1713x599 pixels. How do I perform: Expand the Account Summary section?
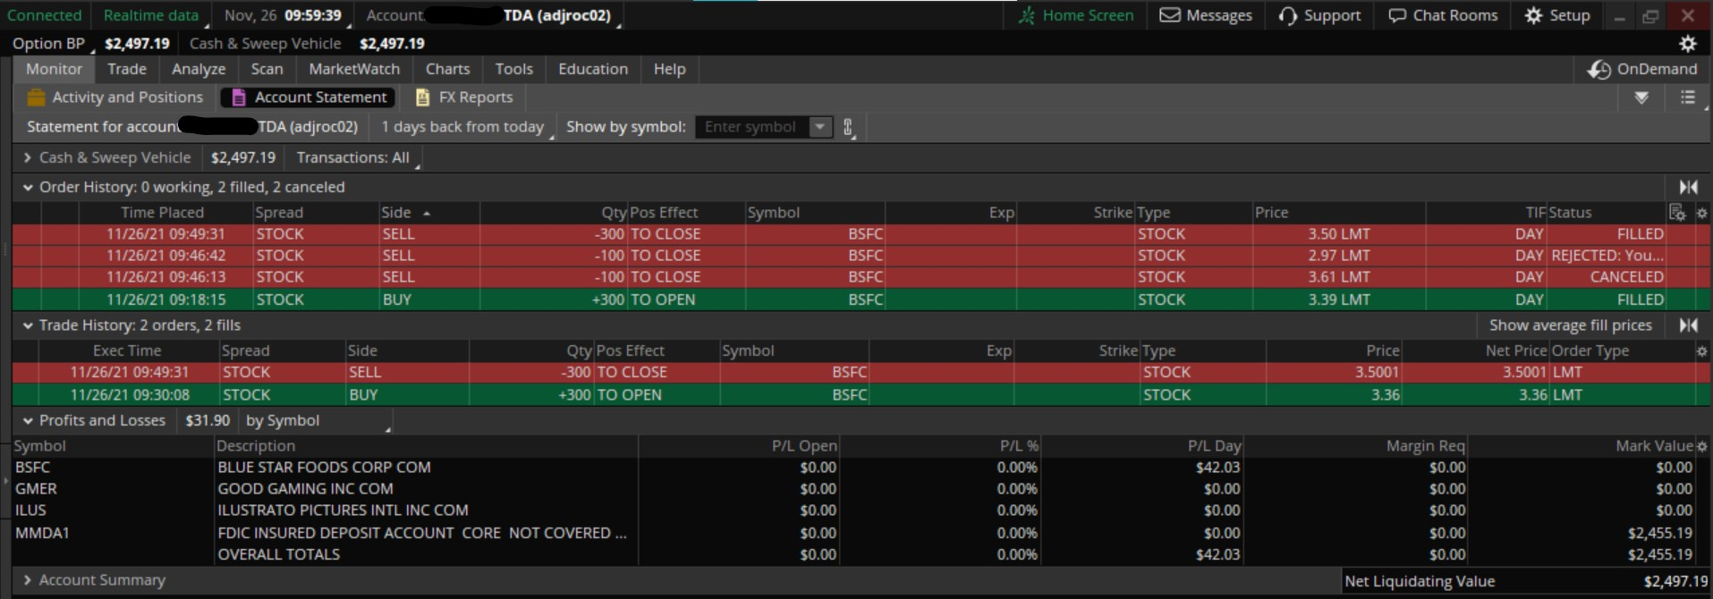pyautogui.click(x=28, y=580)
